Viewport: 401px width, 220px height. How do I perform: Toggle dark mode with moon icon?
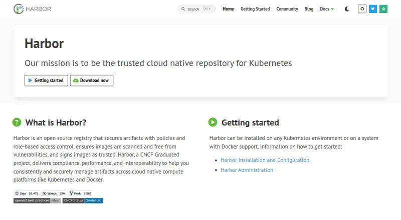[347, 9]
